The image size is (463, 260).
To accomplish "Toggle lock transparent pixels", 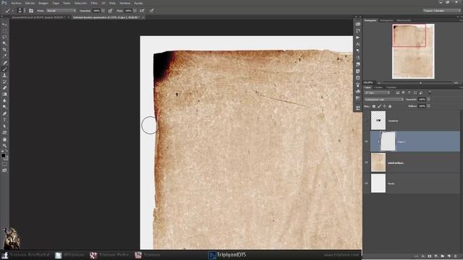I will (374, 106).
